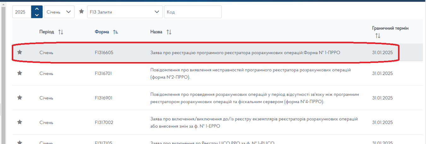
Task: Sort by the Період column arrows
Action: click(x=61, y=32)
